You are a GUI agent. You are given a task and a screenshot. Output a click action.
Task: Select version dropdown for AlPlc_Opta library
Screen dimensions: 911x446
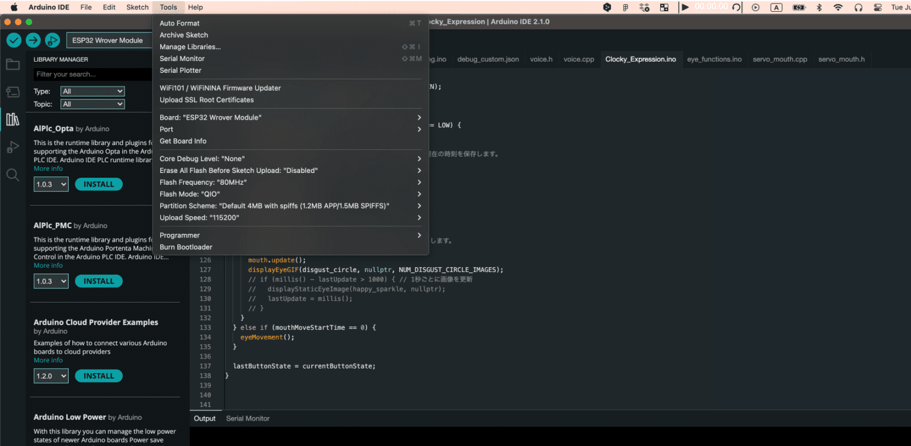pos(51,184)
